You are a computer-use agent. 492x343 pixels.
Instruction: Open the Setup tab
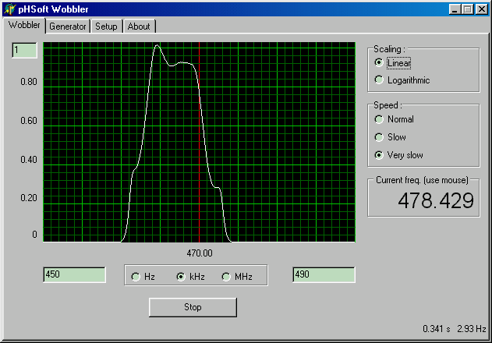click(x=106, y=27)
